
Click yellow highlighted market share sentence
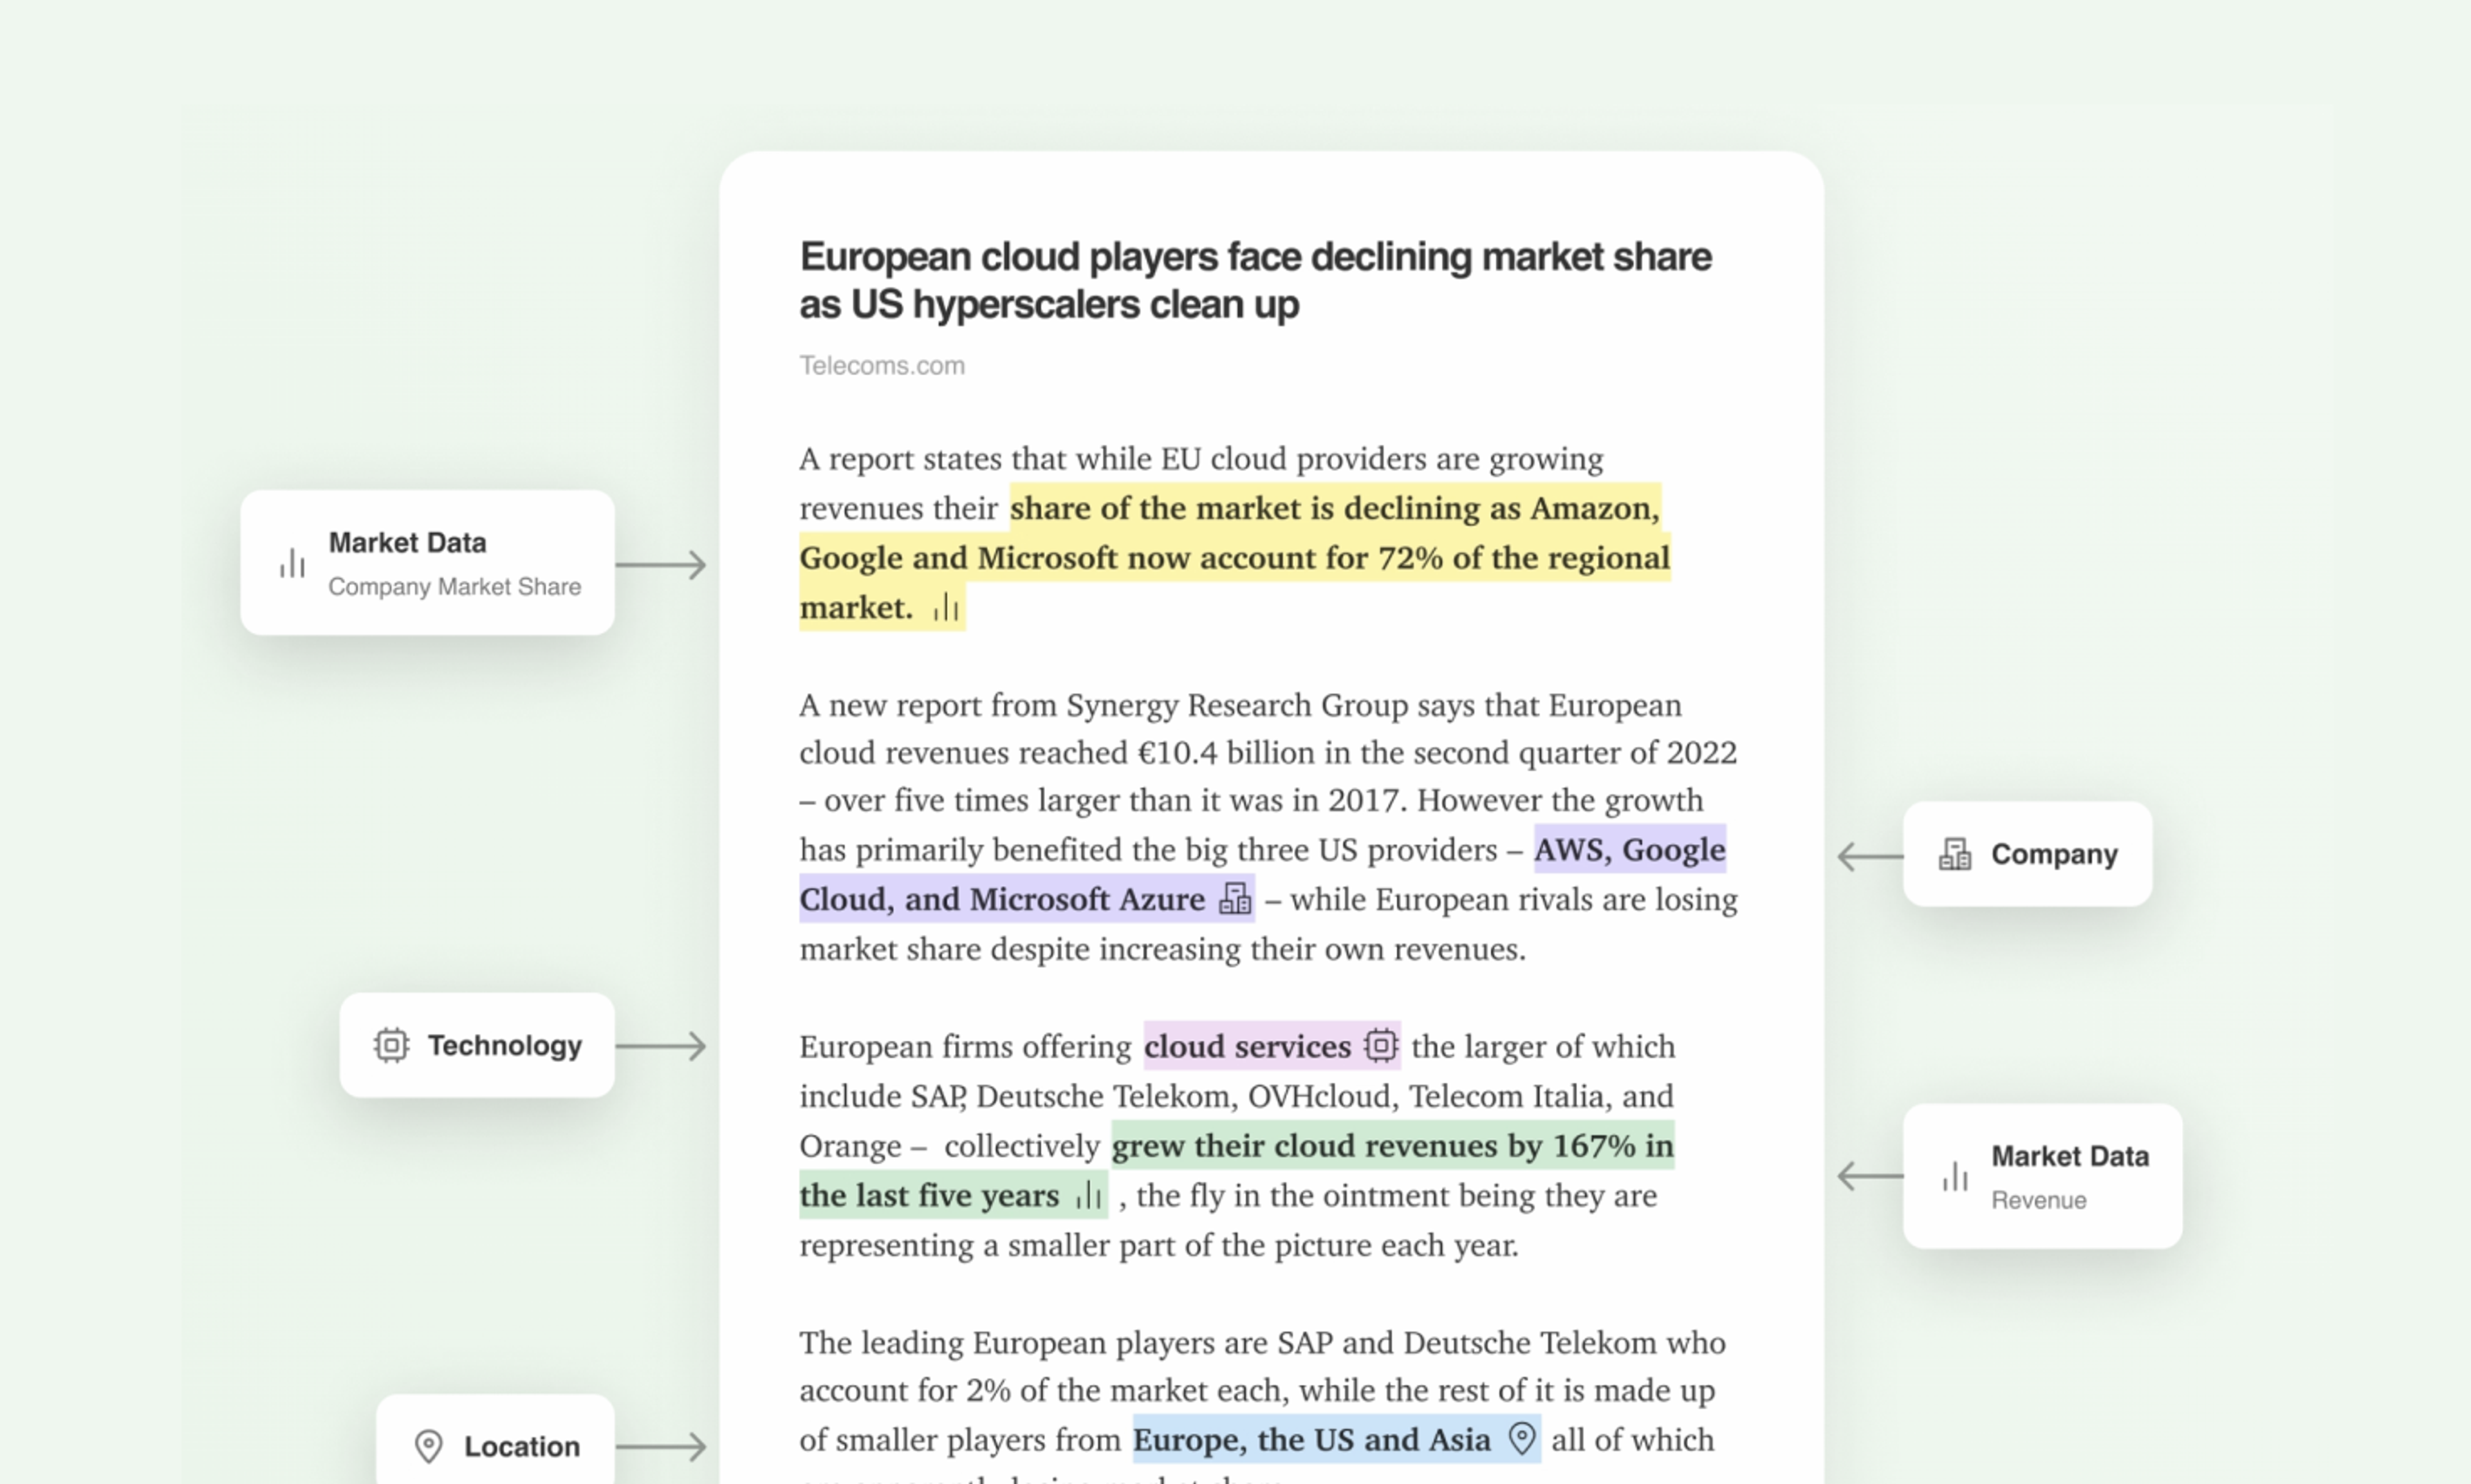coord(1234,557)
